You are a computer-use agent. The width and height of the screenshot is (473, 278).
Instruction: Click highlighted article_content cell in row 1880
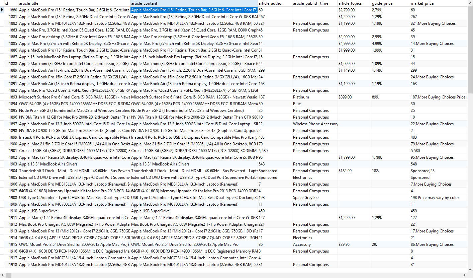(x=194, y=10)
